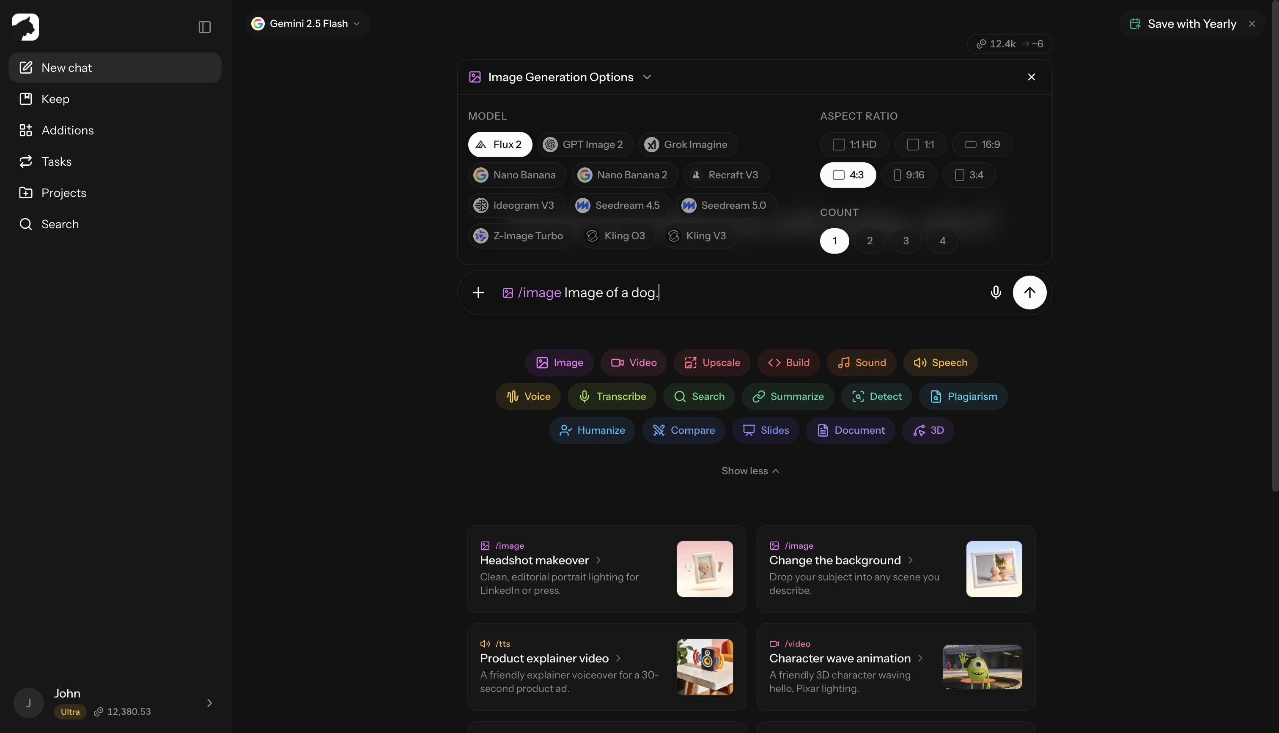The width and height of the screenshot is (1279, 733).
Task: Click the 12.4k credits indicator
Action: (x=1009, y=44)
